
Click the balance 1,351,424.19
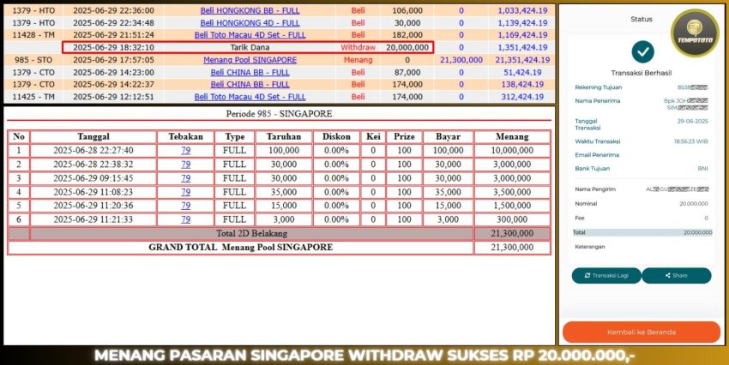pos(522,47)
